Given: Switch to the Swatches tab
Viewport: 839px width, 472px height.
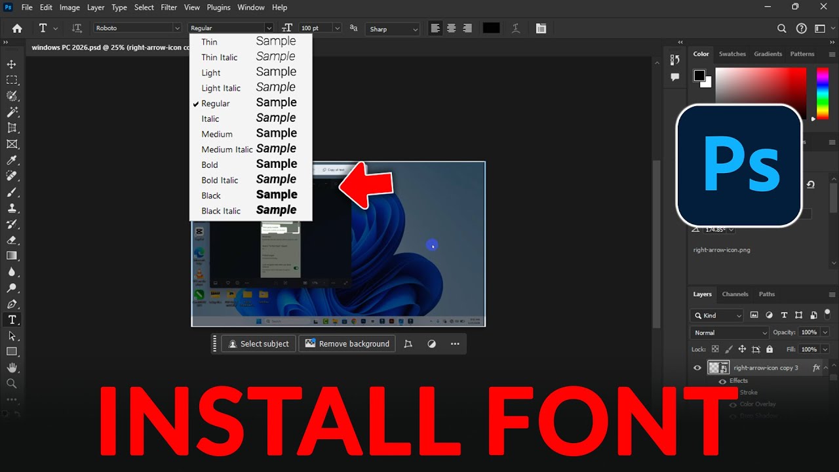Looking at the screenshot, I should click(732, 54).
